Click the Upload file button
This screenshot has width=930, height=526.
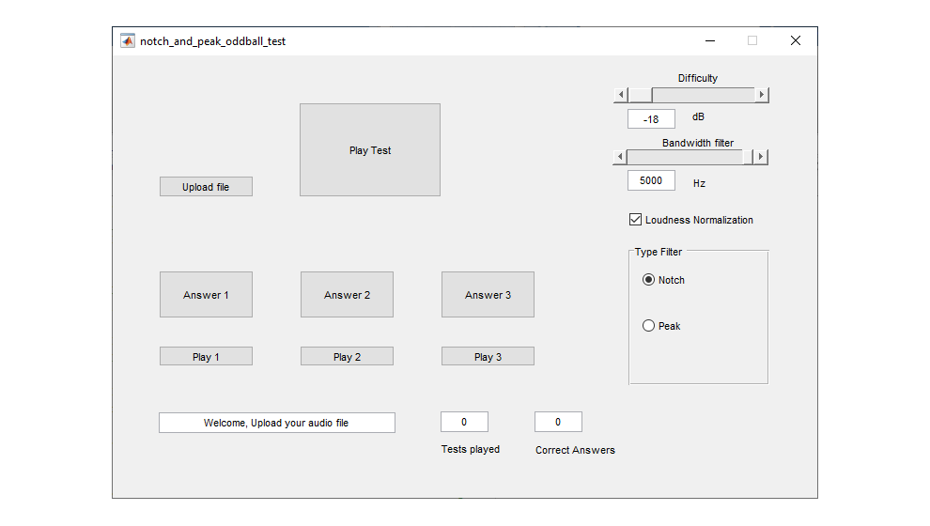pos(206,187)
